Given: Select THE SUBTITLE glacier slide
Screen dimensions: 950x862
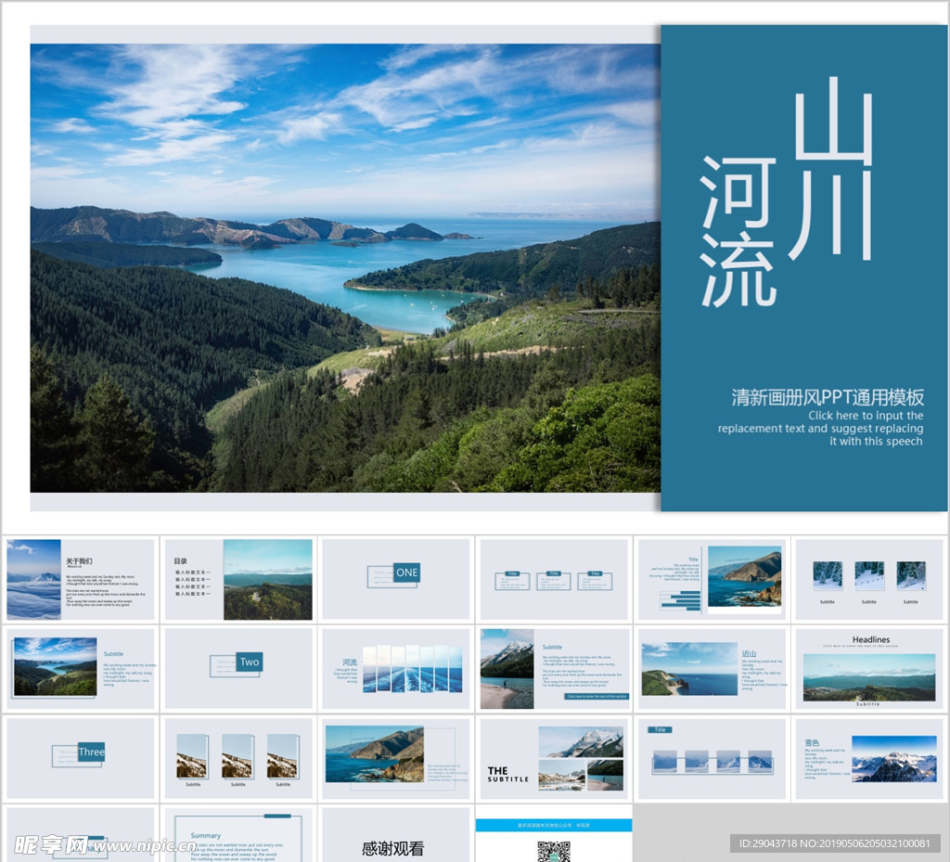Looking at the screenshot, I should 553,758.
